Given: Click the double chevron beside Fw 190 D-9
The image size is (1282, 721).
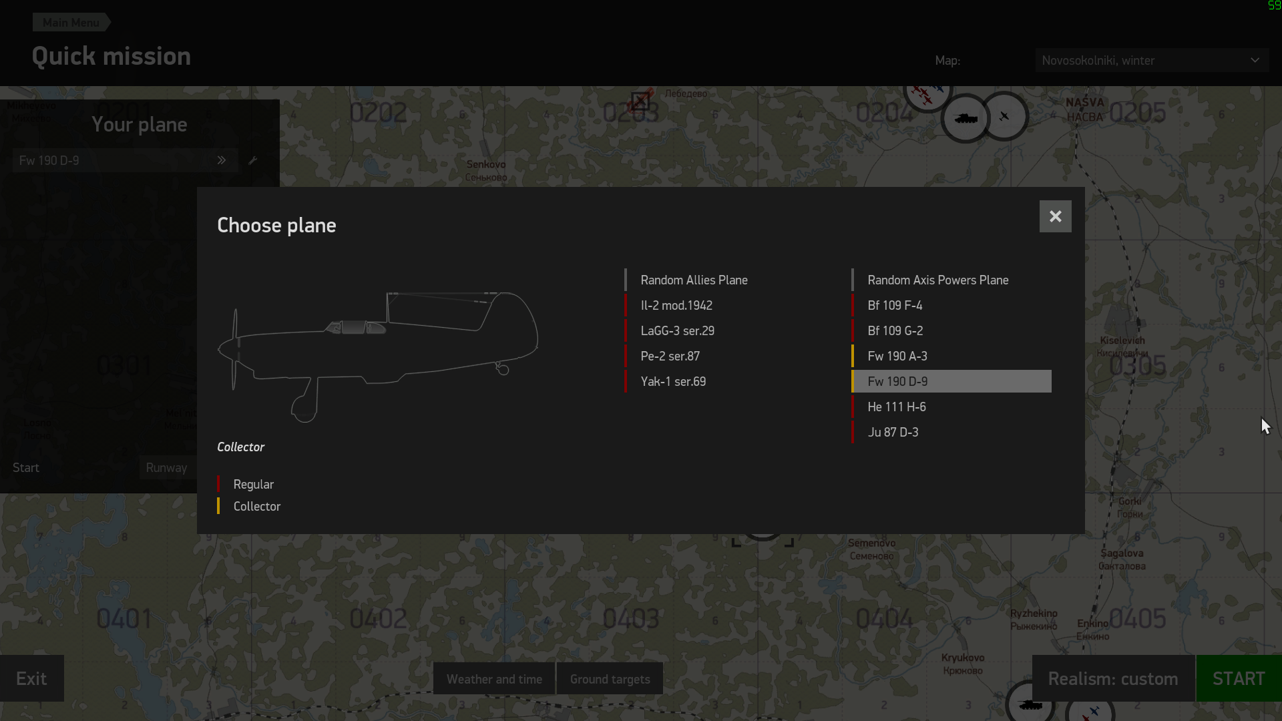Looking at the screenshot, I should [x=222, y=160].
